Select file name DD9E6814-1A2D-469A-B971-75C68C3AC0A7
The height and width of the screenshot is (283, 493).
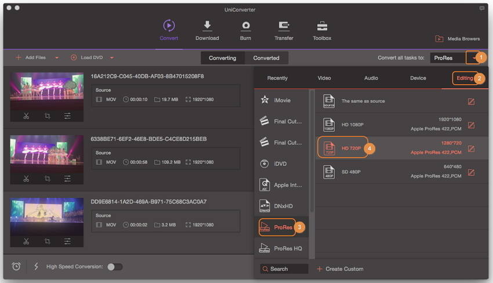click(x=148, y=202)
